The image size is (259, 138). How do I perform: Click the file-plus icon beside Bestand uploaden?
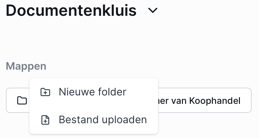(x=45, y=120)
